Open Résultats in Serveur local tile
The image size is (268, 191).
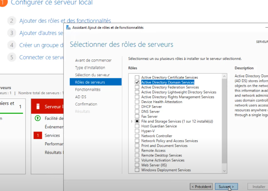[54, 153]
